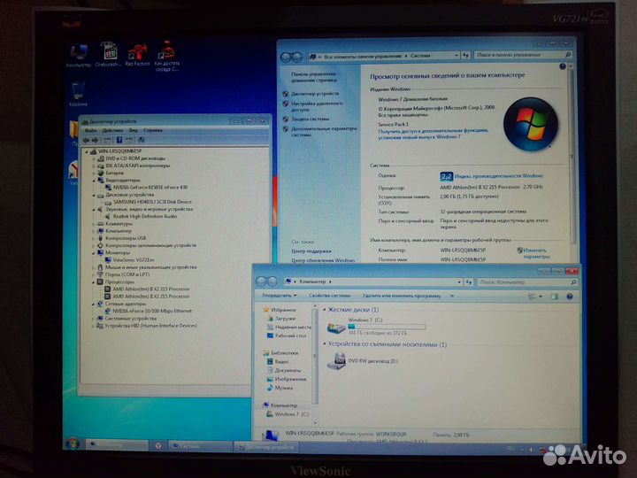Click Центр обновления Windows link

click(x=323, y=260)
